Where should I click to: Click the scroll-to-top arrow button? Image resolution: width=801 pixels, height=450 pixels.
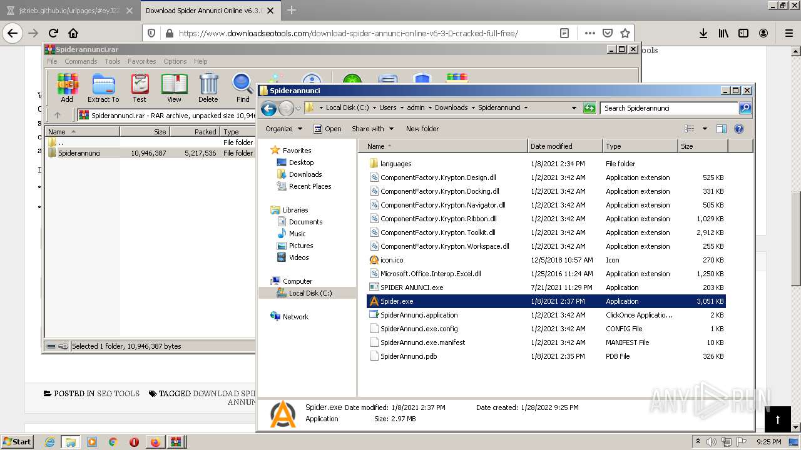pyautogui.click(x=778, y=419)
